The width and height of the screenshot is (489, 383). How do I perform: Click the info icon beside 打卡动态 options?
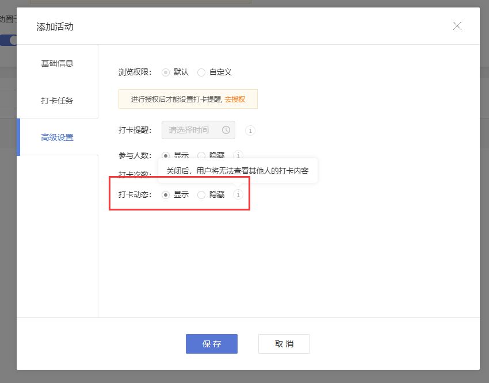(238, 194)
